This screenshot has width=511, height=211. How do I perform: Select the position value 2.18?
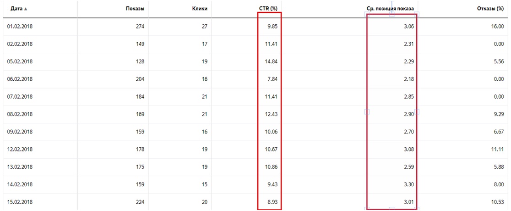click(x=408, y=79)
